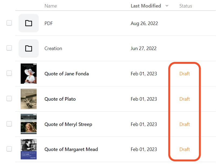Check the Creation folder checkbox

pos(9,48)
